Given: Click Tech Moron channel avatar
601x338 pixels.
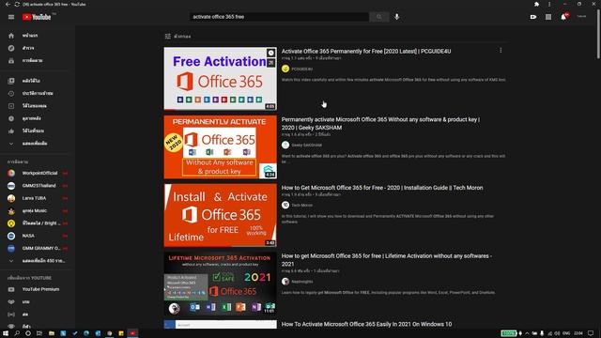Looking at the screenshot, I should pyautogui.click(x=285, y=205).
